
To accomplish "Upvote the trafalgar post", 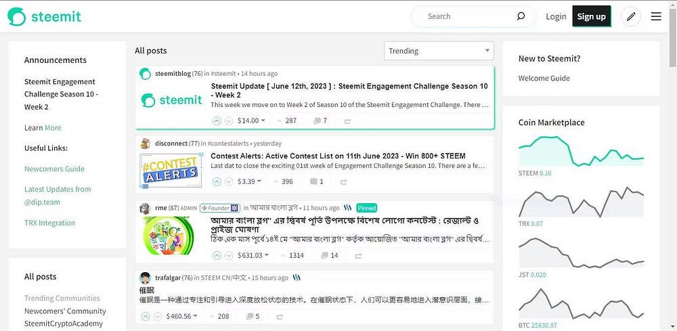I will click(x=146, y=316).
